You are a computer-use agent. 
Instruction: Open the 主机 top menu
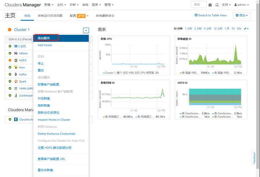click(x=61, y=5)
